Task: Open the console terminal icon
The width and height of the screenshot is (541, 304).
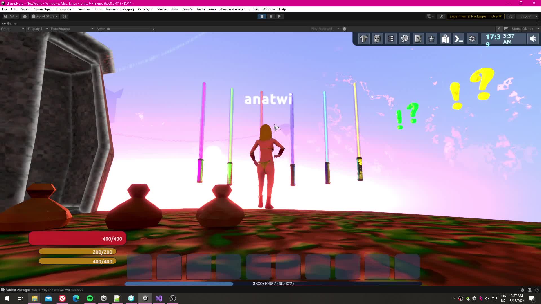Action: point(458,39)
